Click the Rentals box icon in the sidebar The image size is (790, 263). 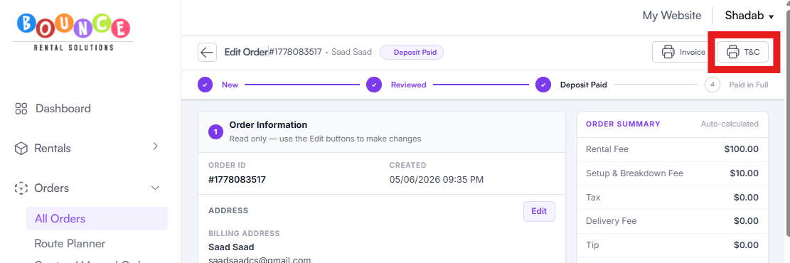[21, 149]
